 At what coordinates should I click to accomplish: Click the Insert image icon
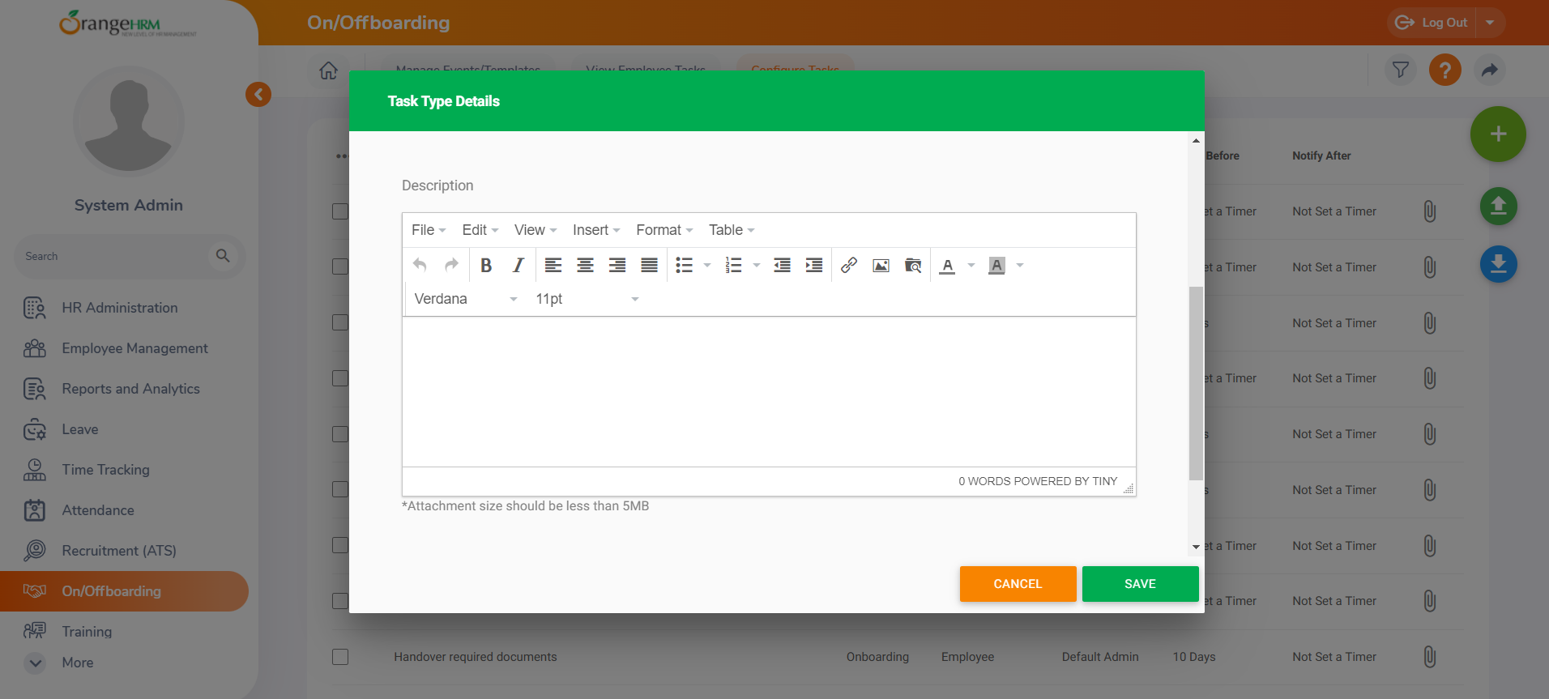coord(881,266)
